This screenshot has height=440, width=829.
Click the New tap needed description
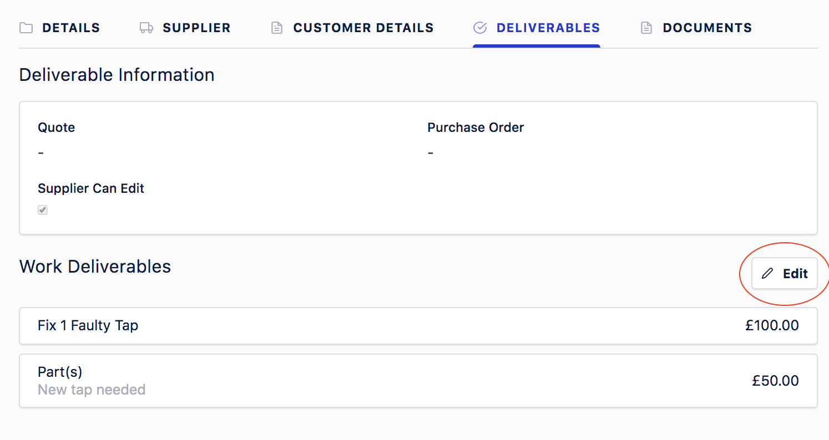tap(92, 390)
